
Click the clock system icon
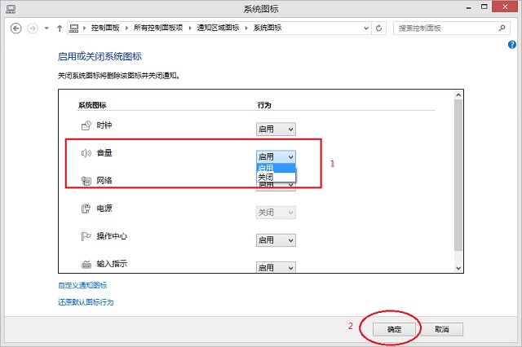86,125
